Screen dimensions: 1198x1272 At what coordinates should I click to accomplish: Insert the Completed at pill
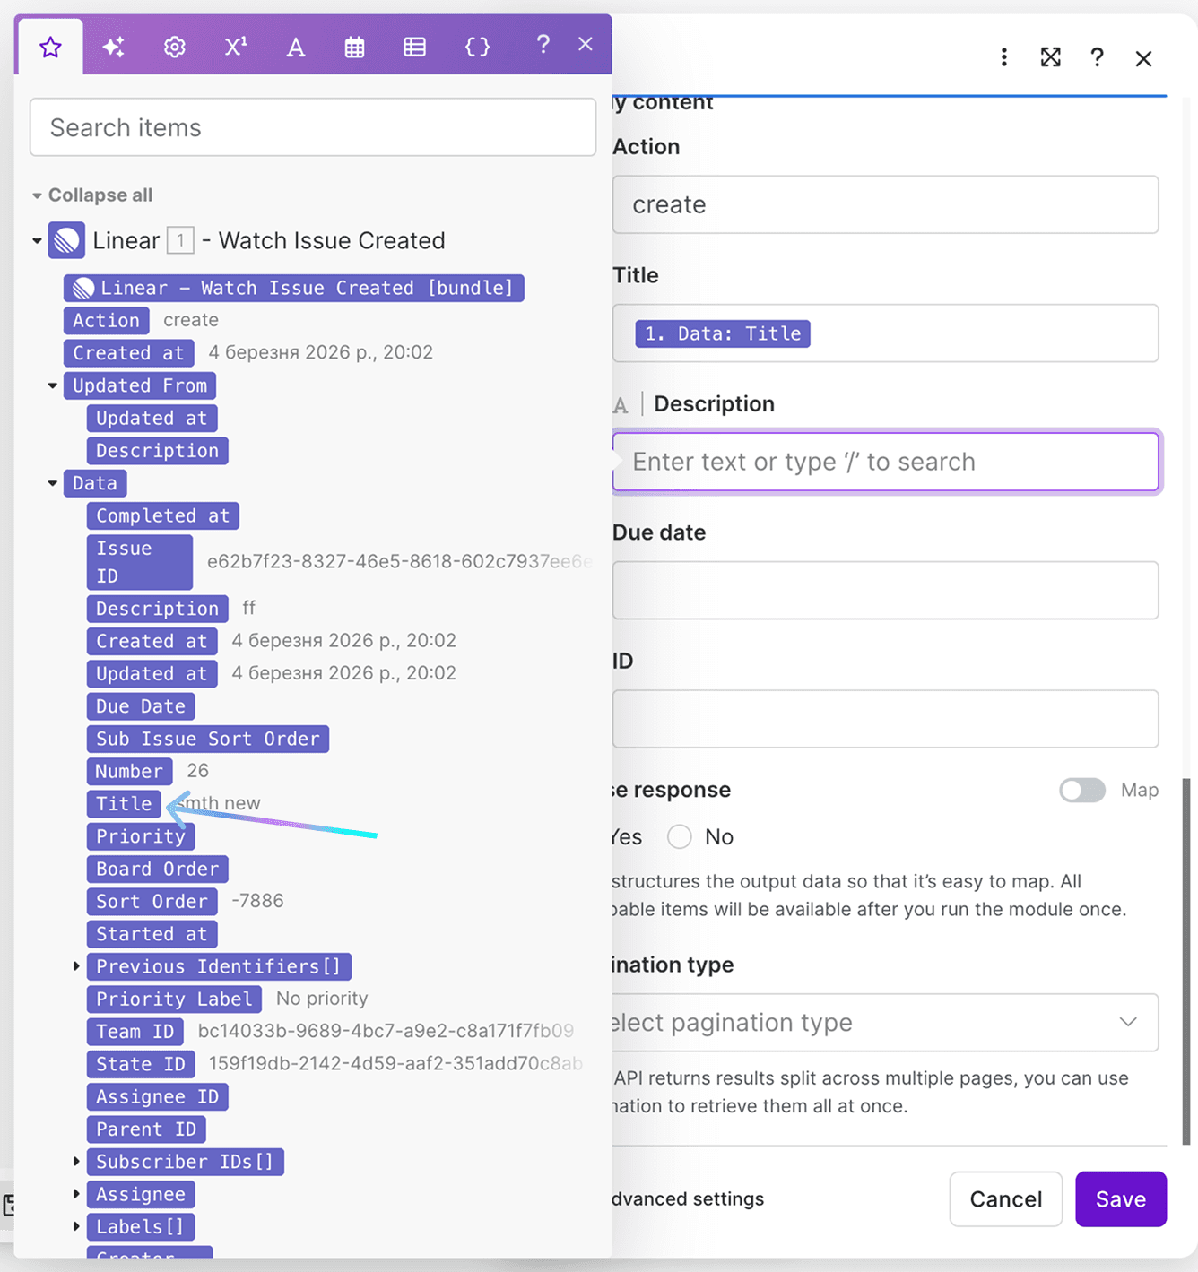[x=162, y=515]
